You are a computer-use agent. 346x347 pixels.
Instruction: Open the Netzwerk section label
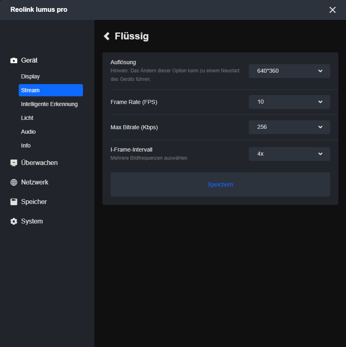click(35, 182)
